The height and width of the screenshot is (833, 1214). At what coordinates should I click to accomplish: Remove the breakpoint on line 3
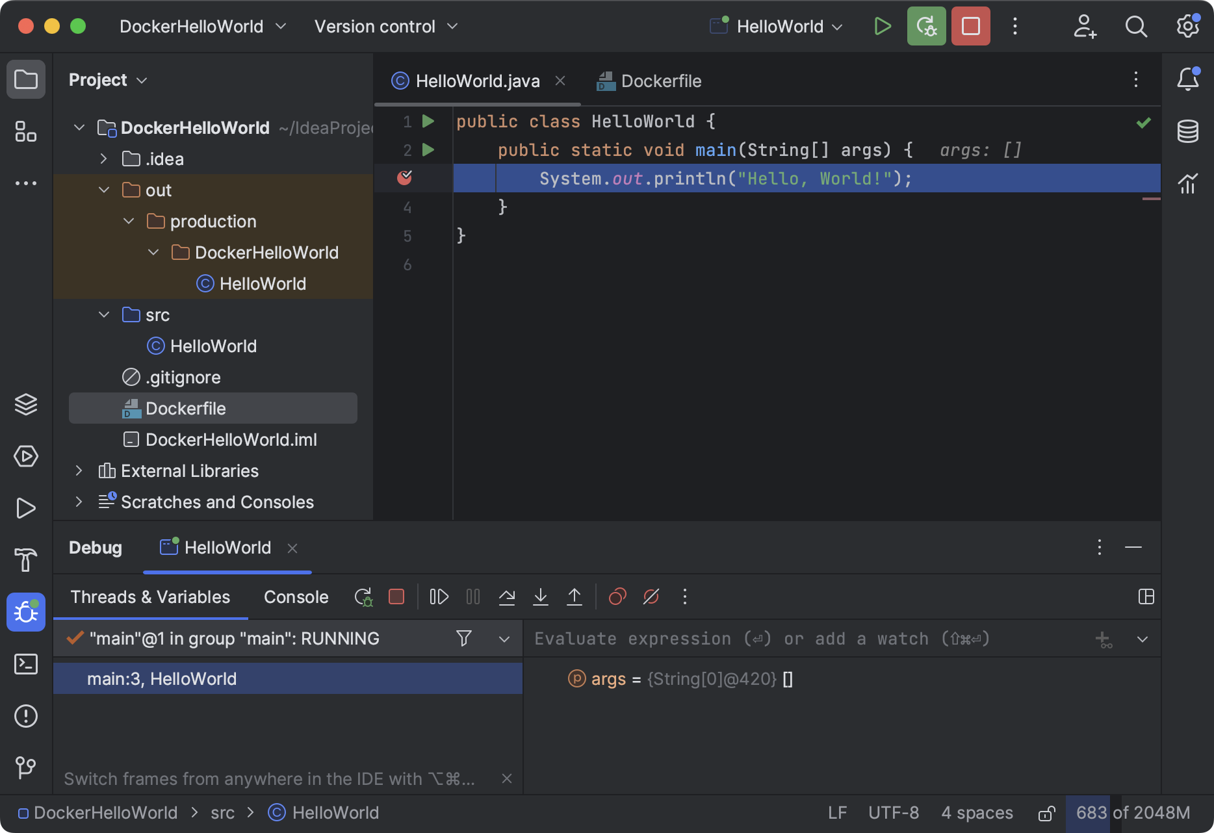(406, 177)
